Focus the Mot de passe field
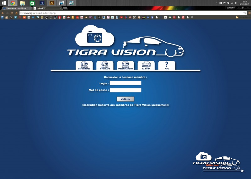 [125, 90]
